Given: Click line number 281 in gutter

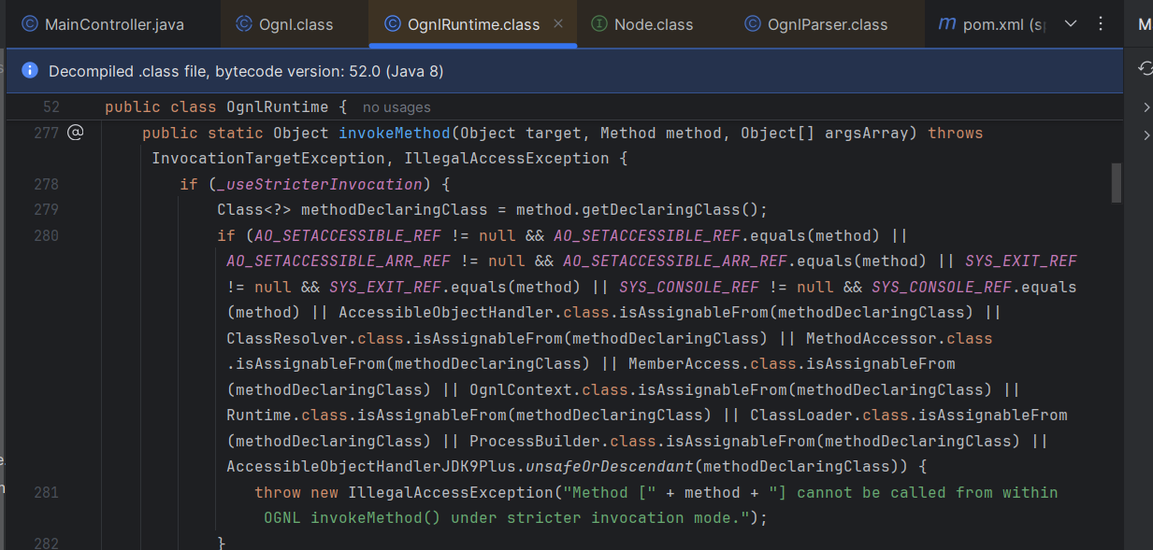Looking at the screenshot, I should (x=46, y=491).
